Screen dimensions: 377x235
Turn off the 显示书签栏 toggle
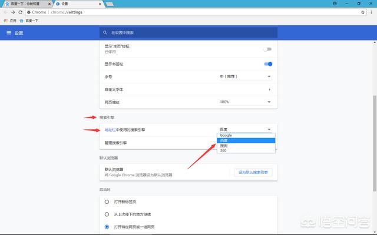[268, 64]
